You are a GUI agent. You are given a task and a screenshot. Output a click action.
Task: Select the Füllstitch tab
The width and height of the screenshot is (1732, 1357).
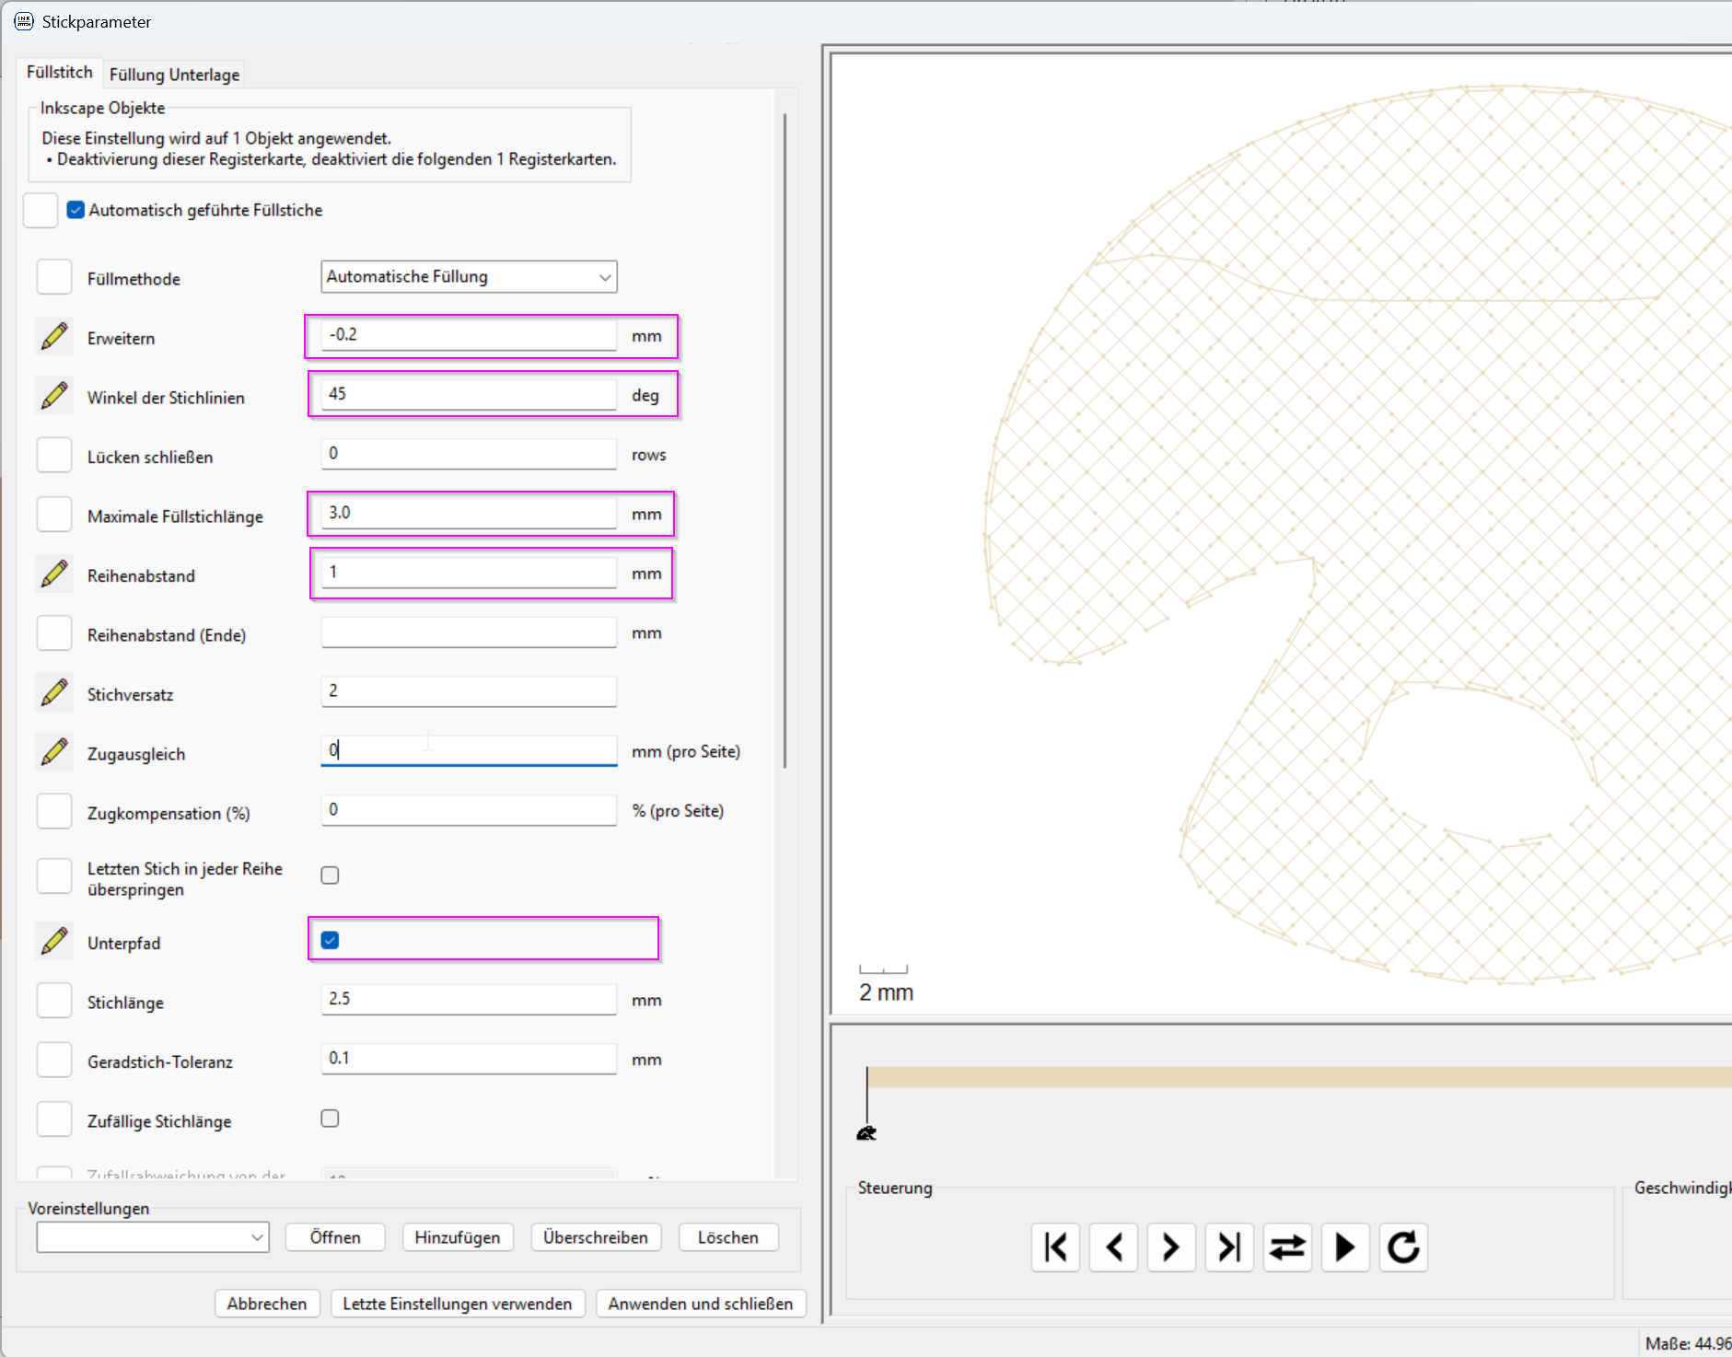point(60,72)
